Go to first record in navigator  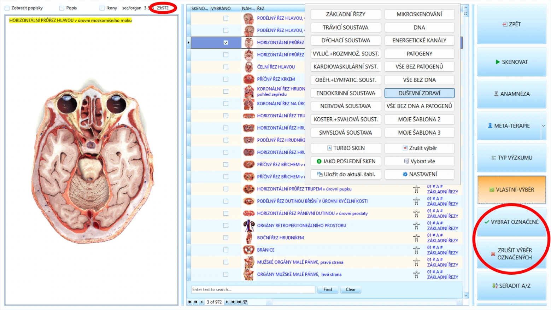[x=189, y=302]
